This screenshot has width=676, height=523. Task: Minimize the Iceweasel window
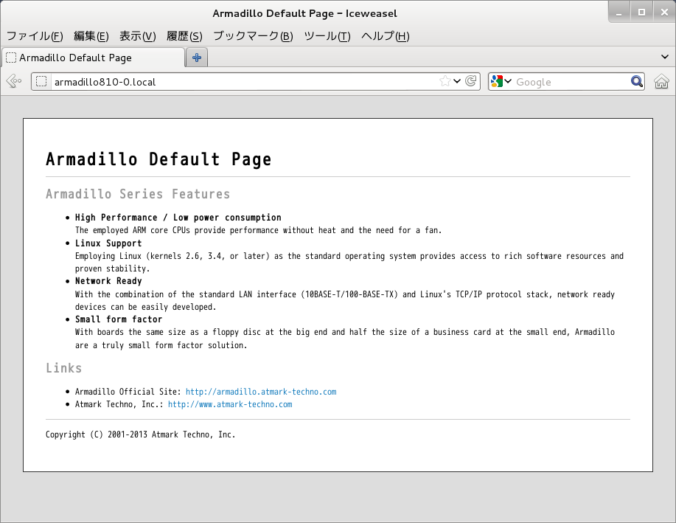(619, 13)
